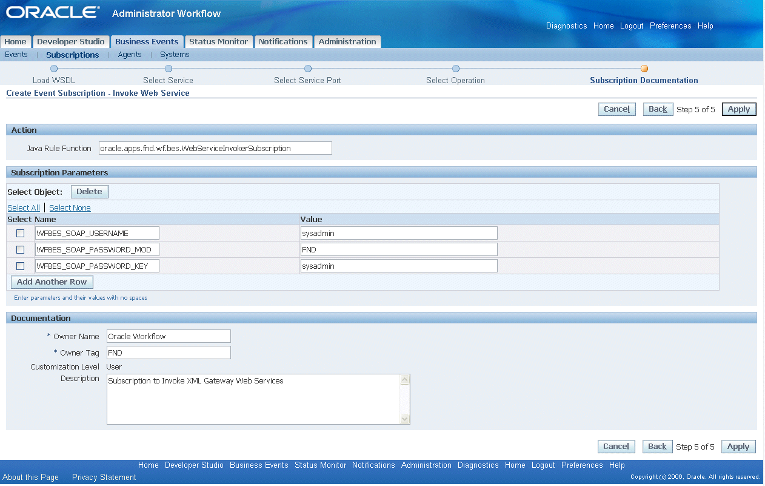765x486 pixels.
Task: Click the Description scrollbar up arrow
Action: pos(405,380)
